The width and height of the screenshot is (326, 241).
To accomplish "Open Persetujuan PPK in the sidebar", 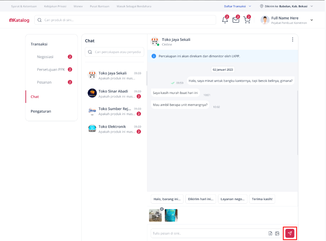I will coord(51,69).
